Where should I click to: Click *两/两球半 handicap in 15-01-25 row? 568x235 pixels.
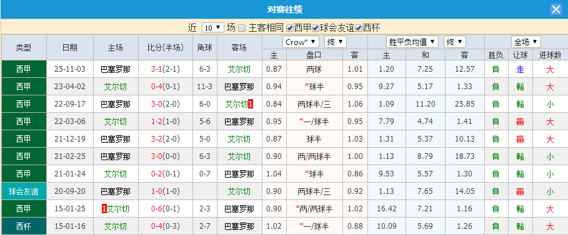click(314, 209)
